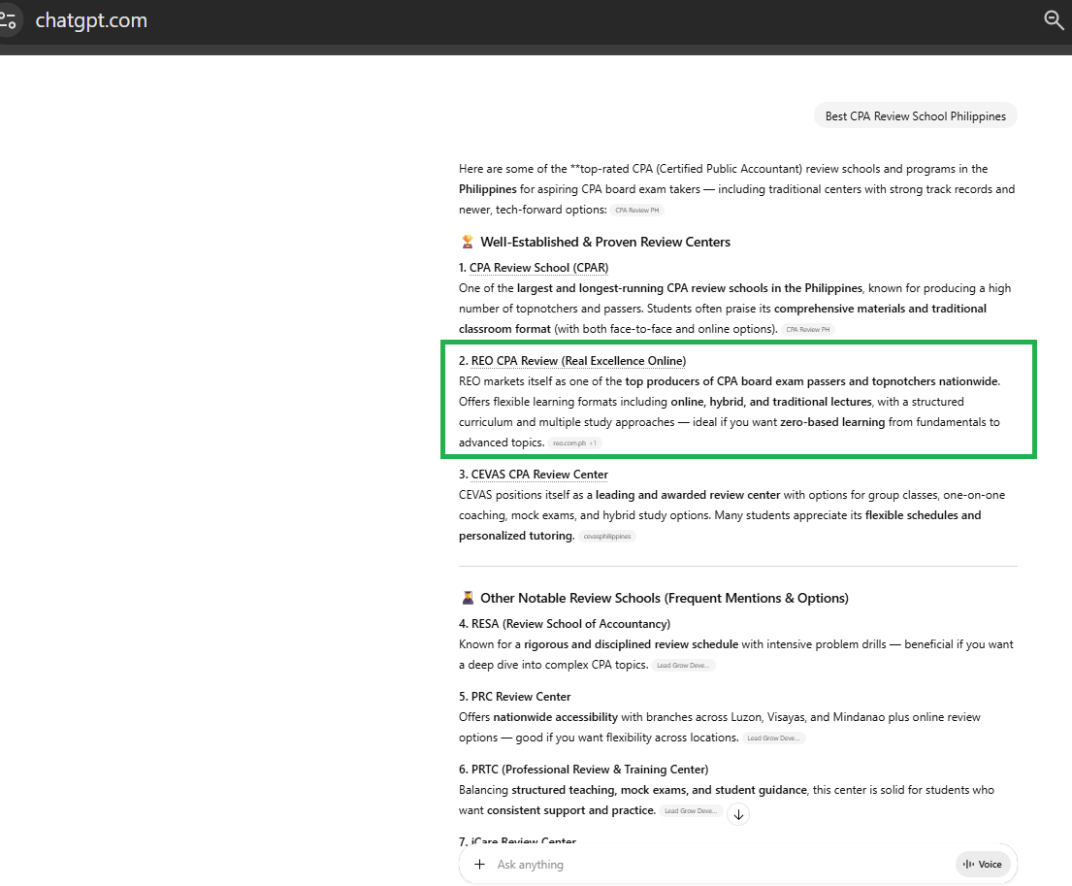Open CPA Review PH citation under CPAR entry

point(807,330)
